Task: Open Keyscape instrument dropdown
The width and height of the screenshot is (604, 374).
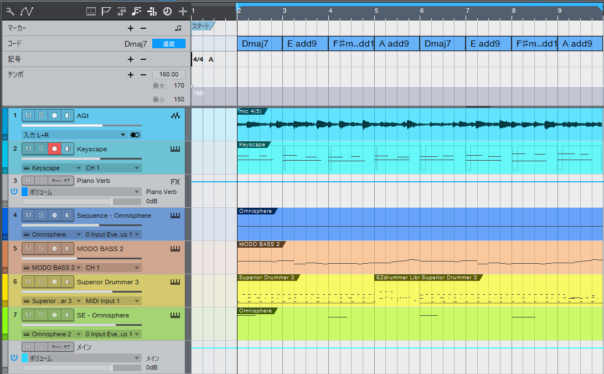Action: pos(52,168)
